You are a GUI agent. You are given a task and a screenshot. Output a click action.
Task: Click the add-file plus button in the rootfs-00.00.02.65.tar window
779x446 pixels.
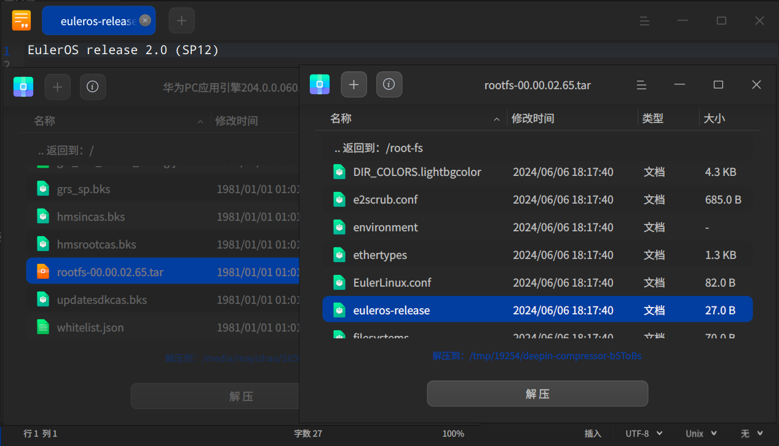[354, 85]
